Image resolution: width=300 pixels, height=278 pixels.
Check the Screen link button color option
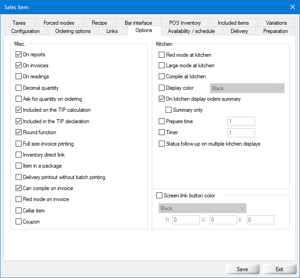(160, 196)
